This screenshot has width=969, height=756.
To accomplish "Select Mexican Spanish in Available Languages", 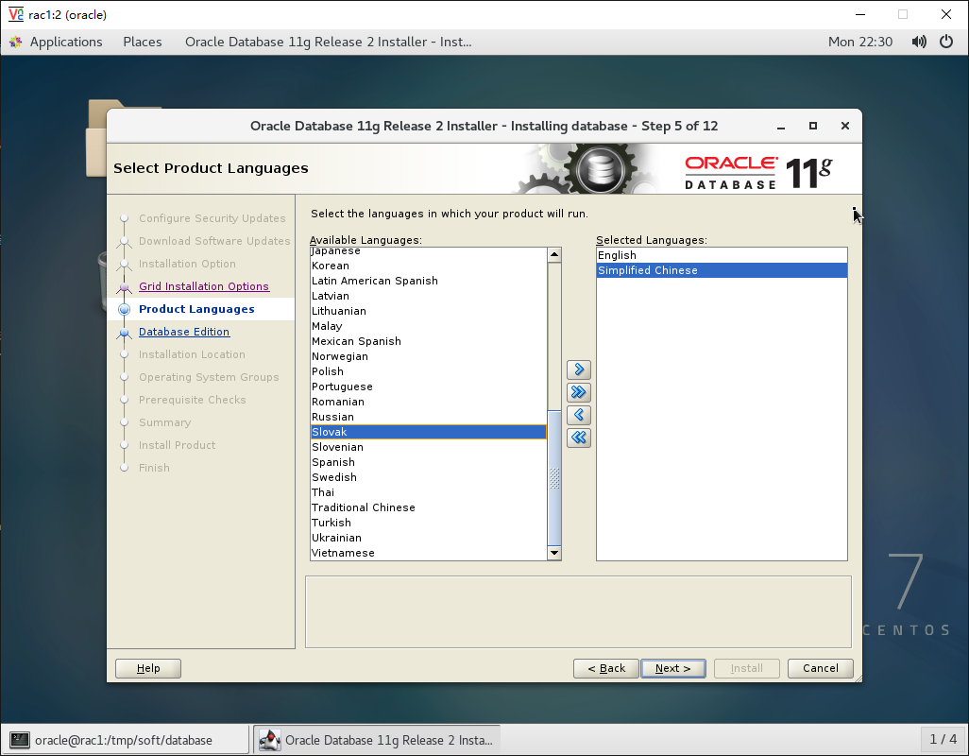I will pos(428,341).
